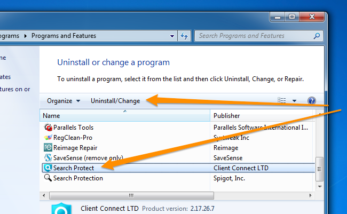Click the Search Protect program icon

(48, 168)
